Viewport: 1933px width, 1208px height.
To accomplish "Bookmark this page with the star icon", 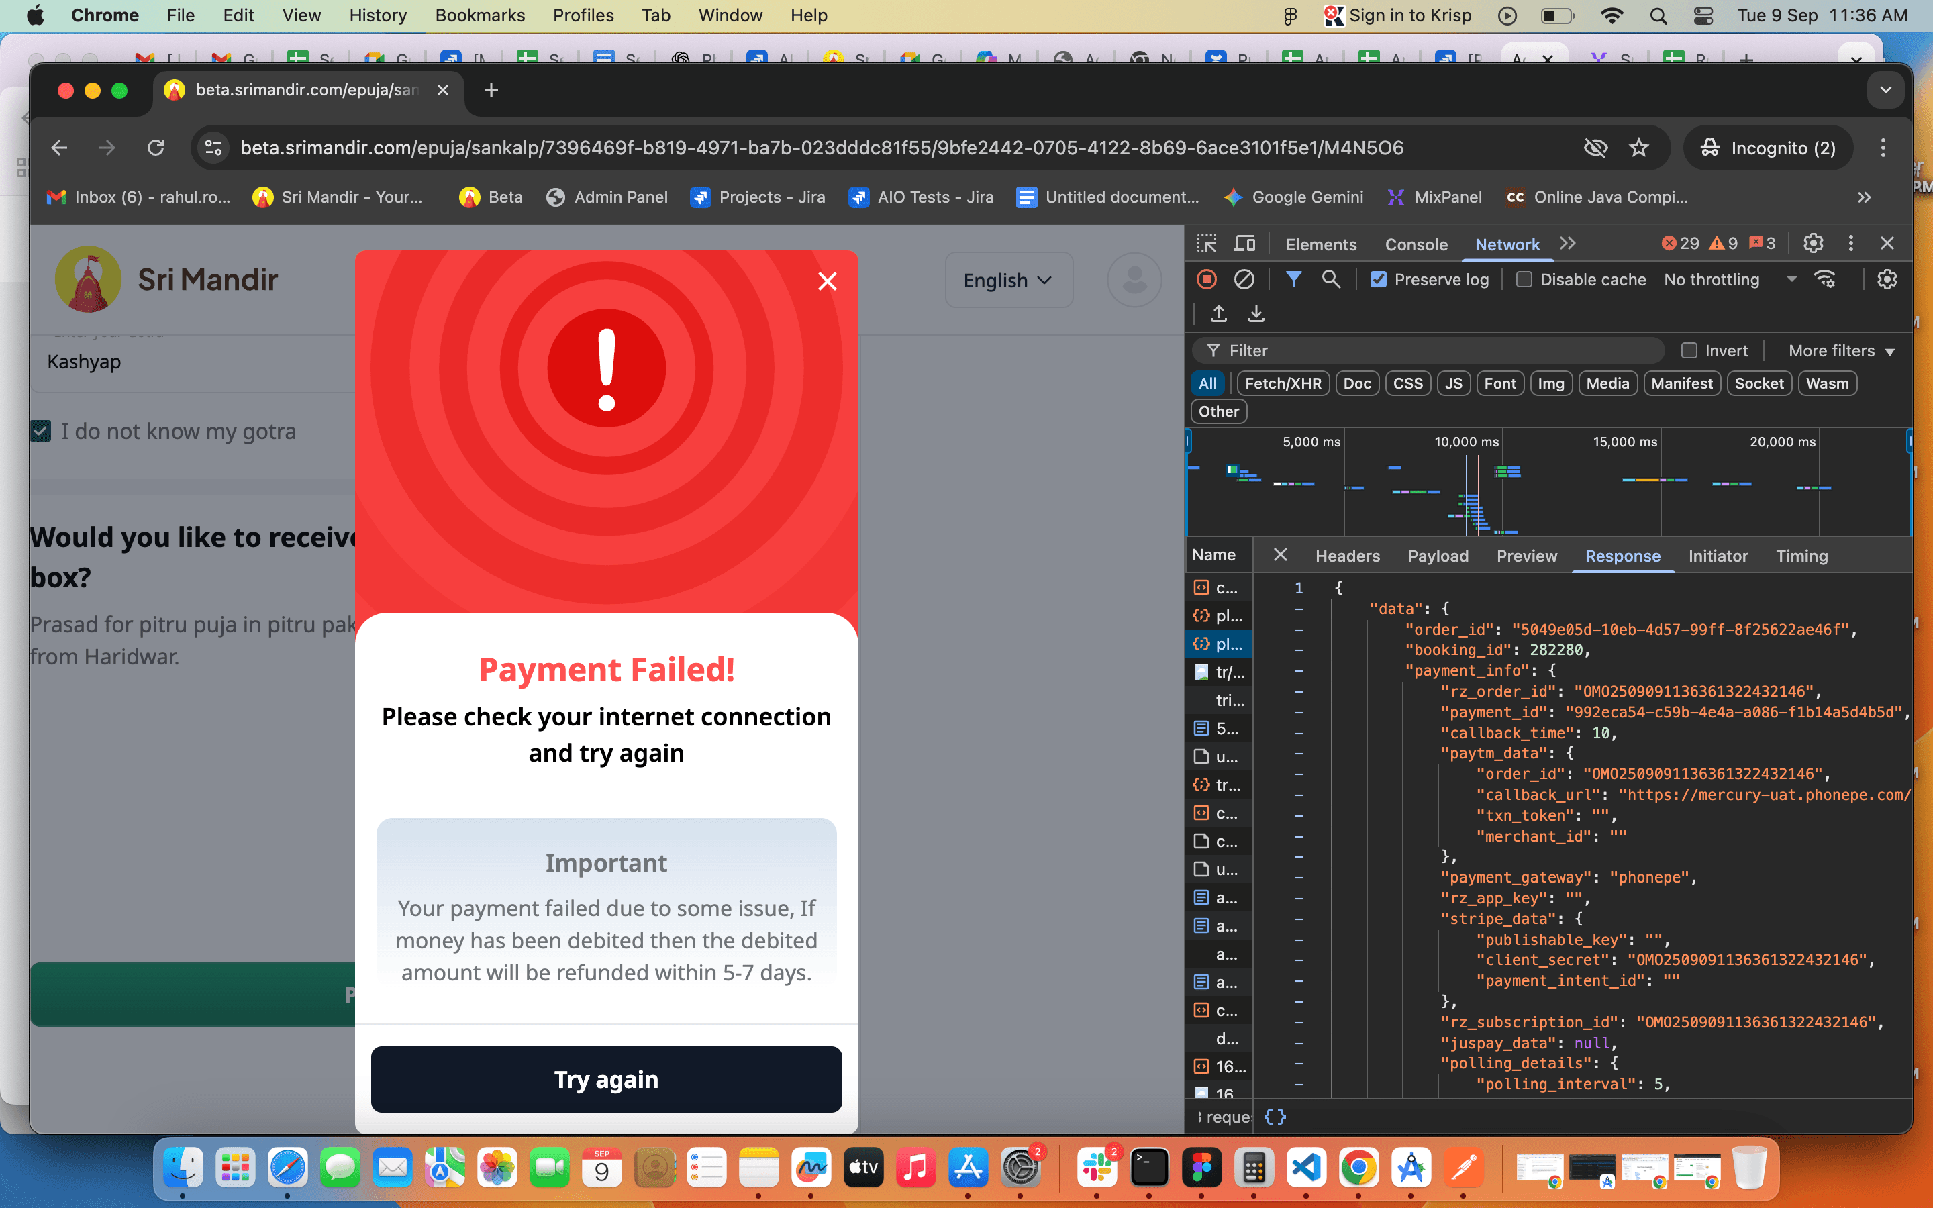I will coord(1638,148).
